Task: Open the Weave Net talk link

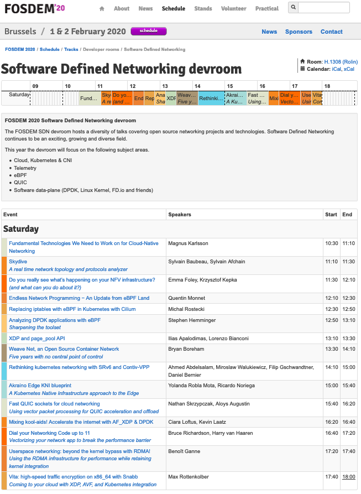Action: click(64, 349)
